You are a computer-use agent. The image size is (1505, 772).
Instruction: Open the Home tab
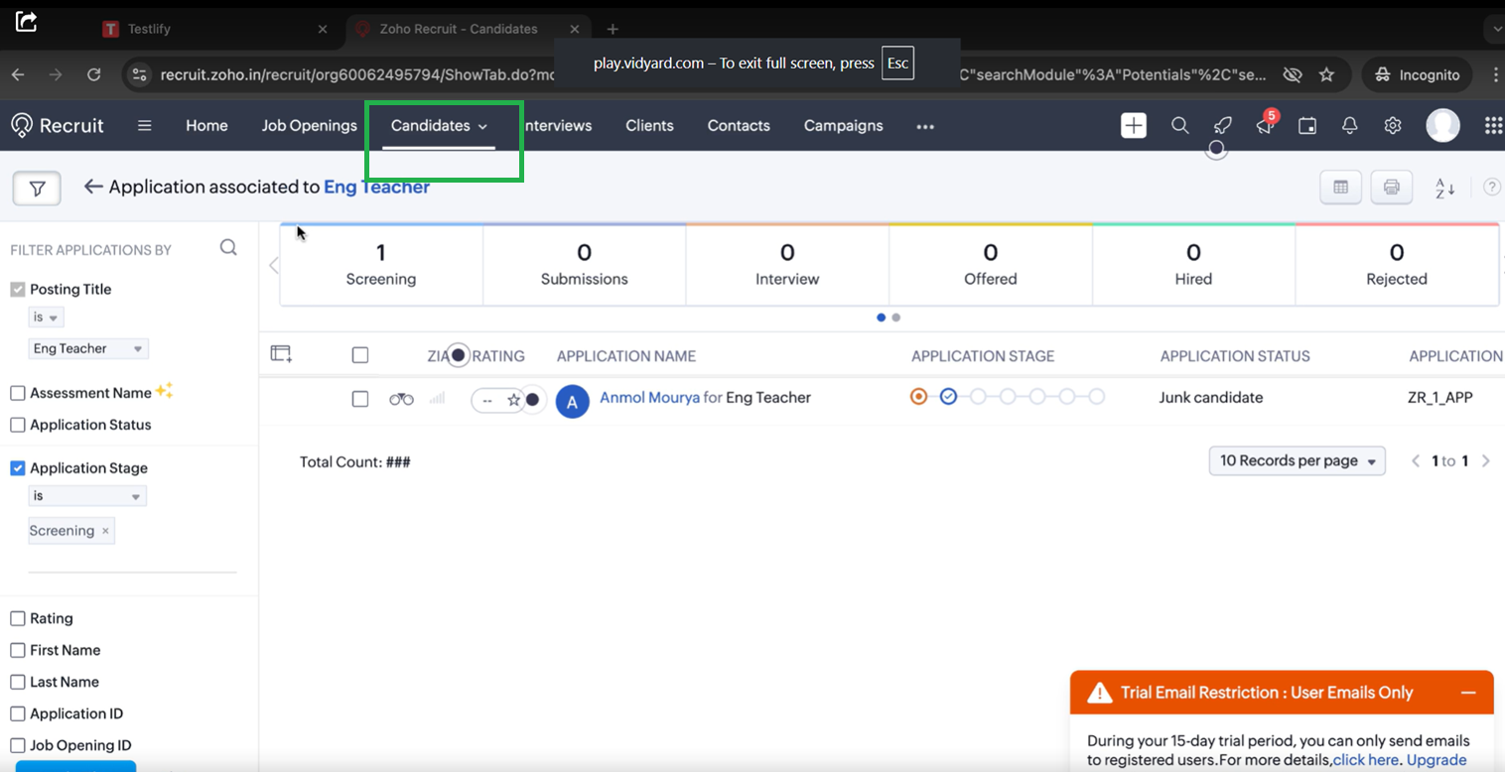pyautogui.click(x=206, y=125)
